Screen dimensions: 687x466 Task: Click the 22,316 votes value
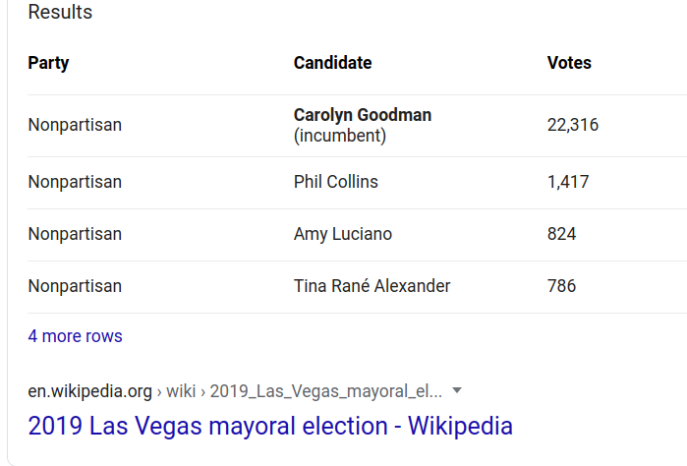(x=573, y=125)
